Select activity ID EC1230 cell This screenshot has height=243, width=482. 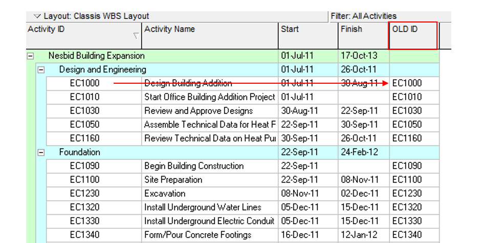(94, 193)
